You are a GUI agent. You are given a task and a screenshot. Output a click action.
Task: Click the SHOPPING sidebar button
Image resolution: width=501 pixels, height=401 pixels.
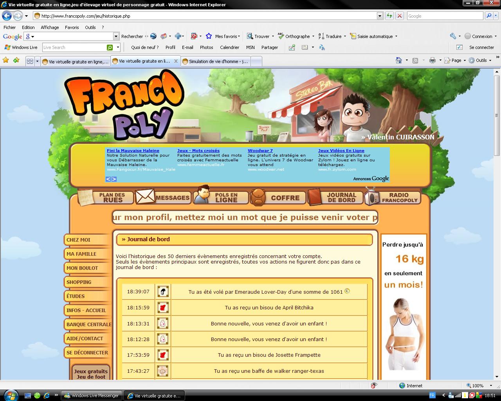(88, 282)
